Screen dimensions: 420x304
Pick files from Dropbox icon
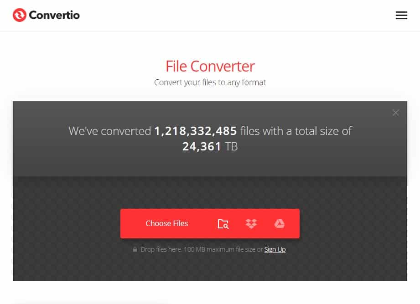pyautogui.click(x=251, y=223)
